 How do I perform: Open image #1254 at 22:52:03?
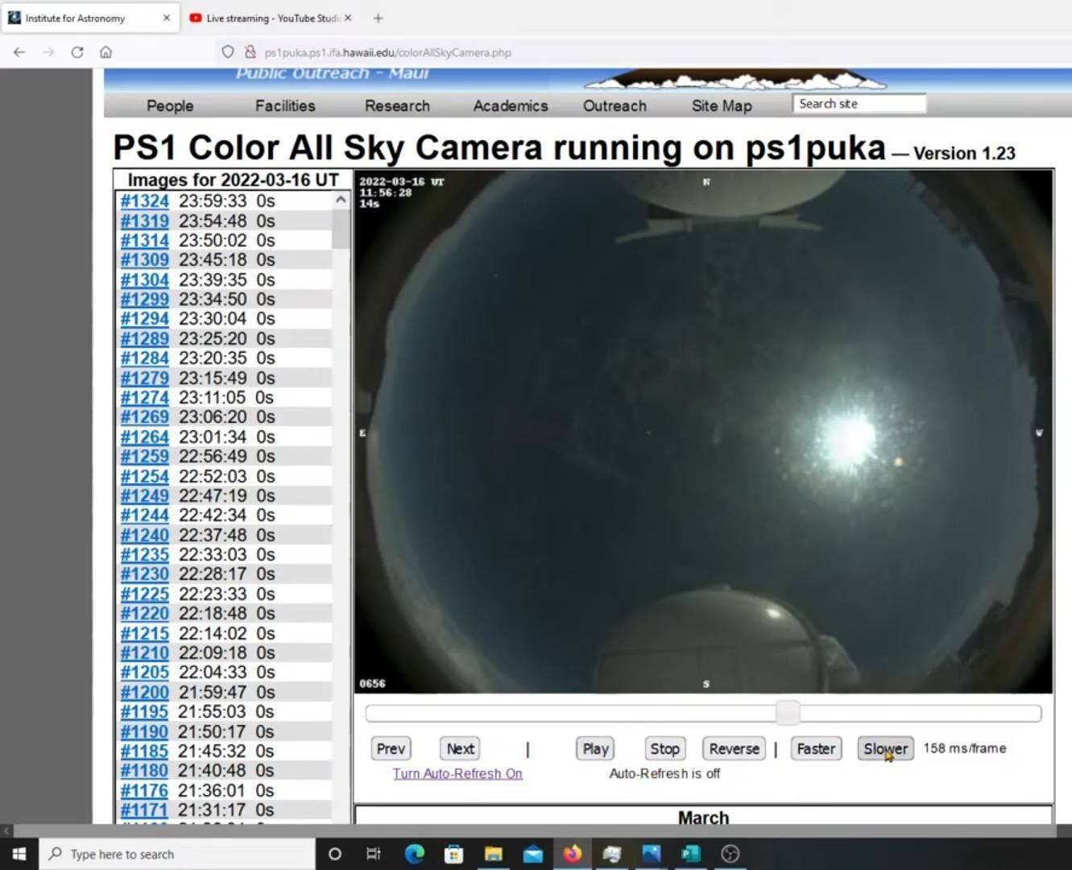144,476
